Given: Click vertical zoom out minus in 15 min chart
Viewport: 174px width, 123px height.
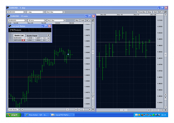Looking at the screenshot, I should point(93,107).
